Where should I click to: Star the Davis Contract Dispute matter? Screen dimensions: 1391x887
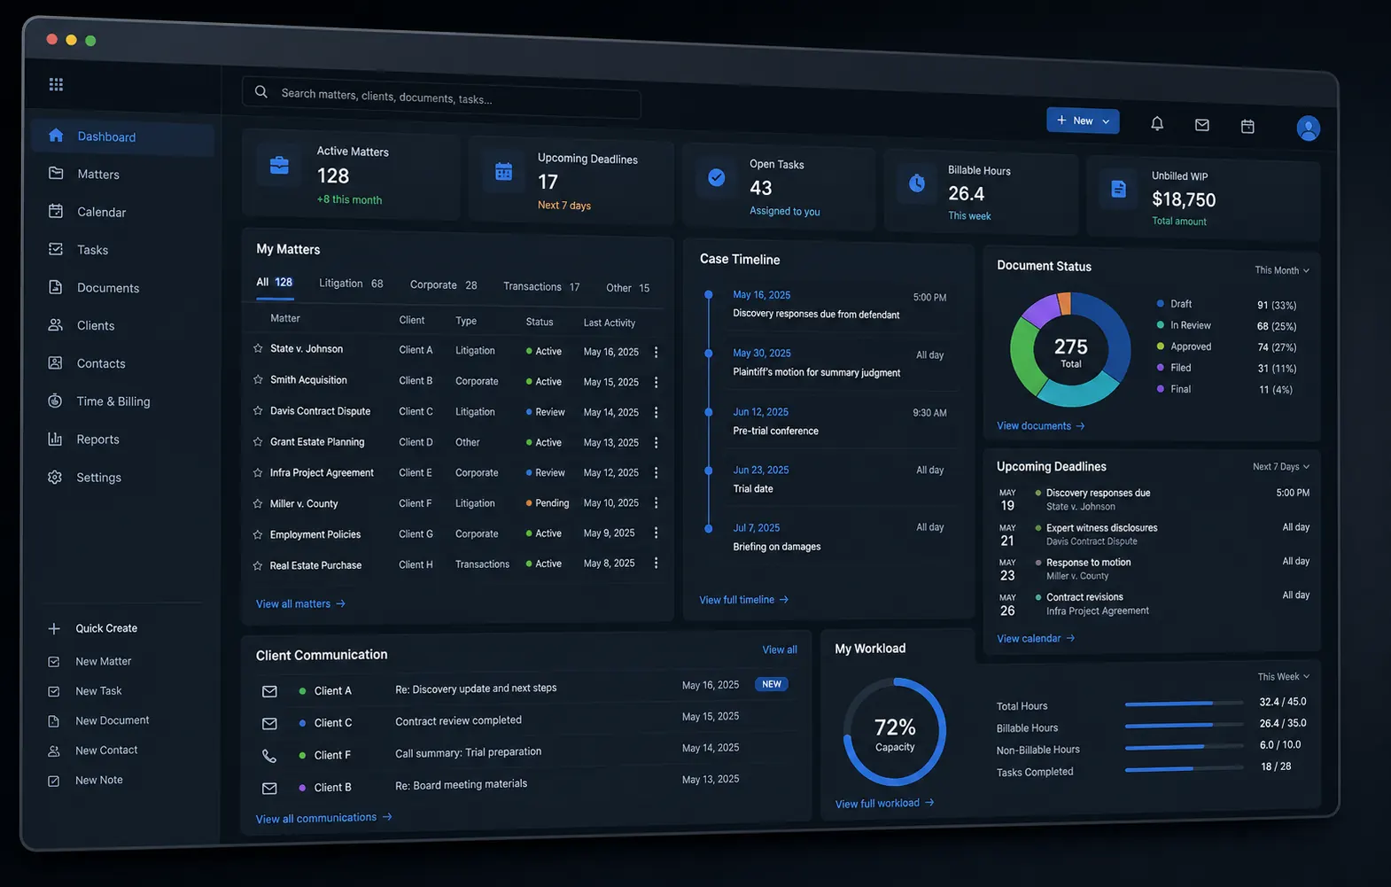258,410
